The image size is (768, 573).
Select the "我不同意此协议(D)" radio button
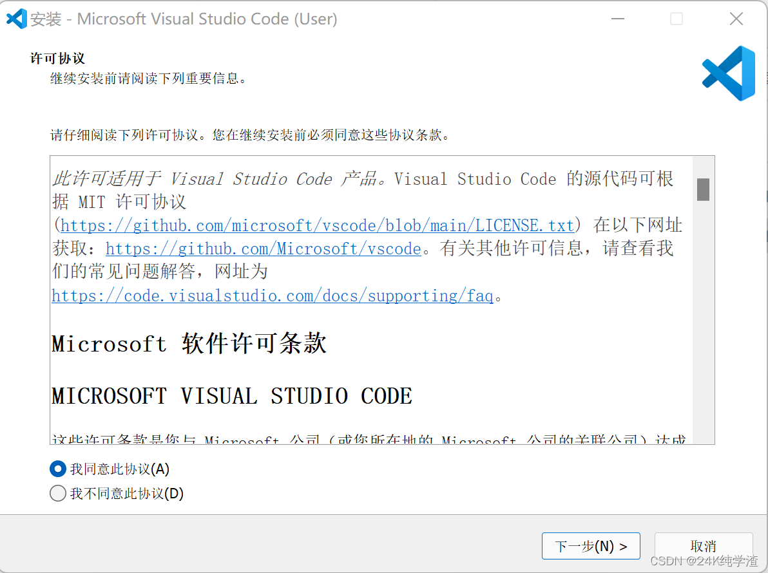(58, 493)
